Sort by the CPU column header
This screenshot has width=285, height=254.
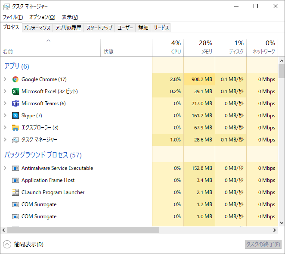click(x=168, y=48)
